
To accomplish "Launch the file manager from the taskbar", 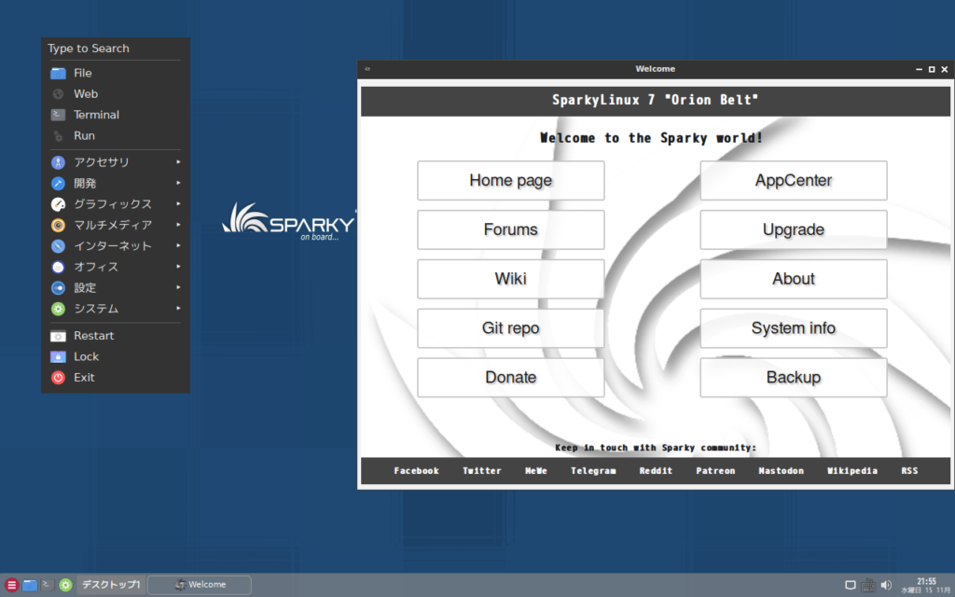I will [x=29, y=585].
